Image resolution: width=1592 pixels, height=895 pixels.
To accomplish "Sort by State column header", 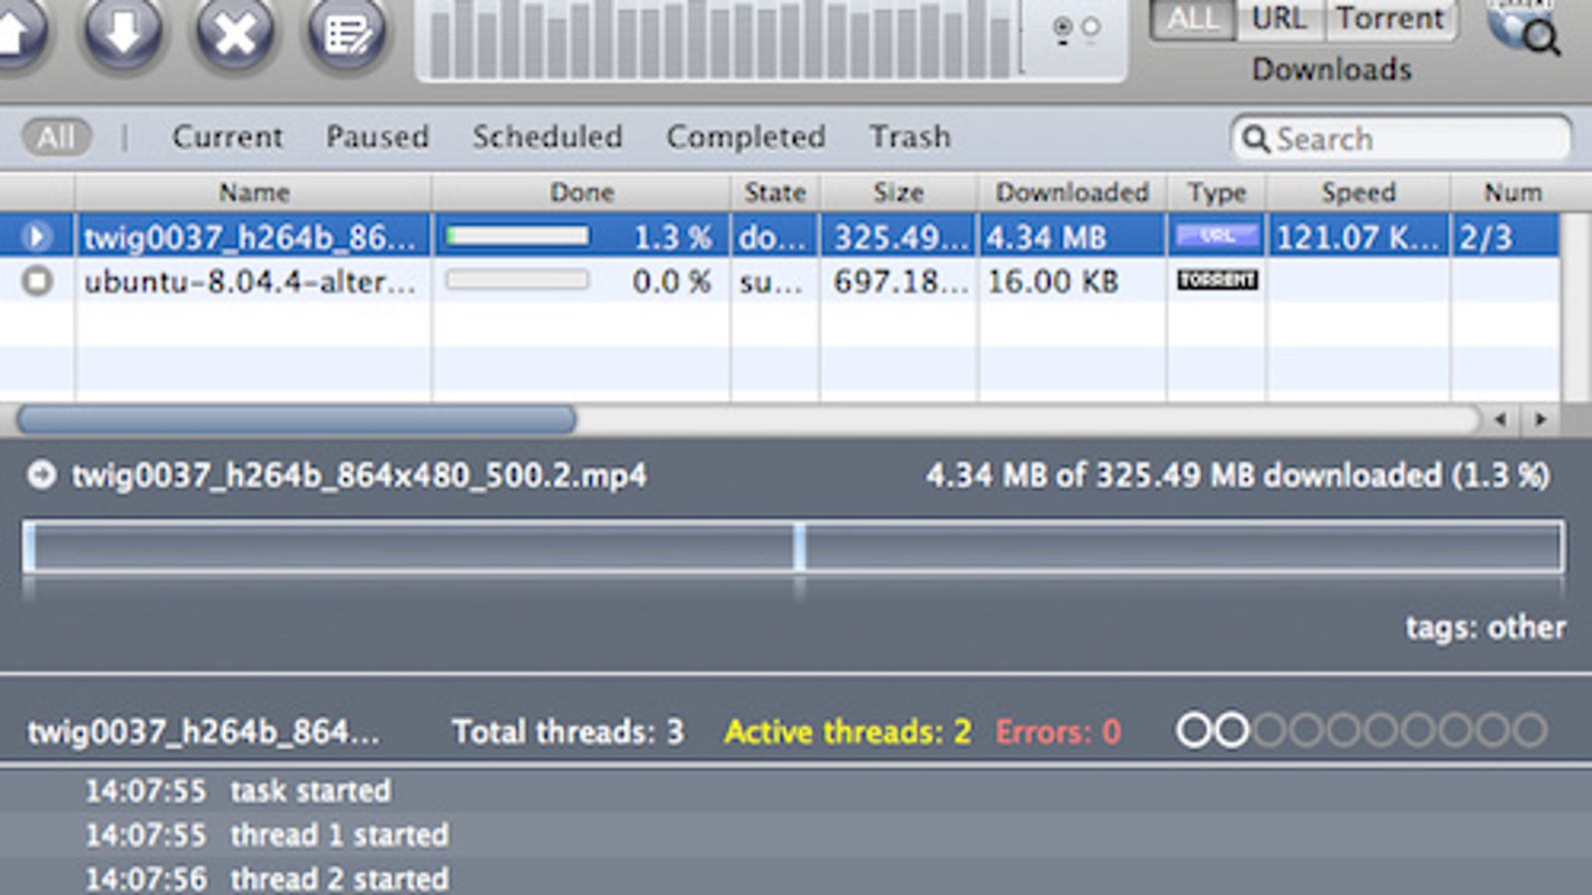I will coord(775,192).
